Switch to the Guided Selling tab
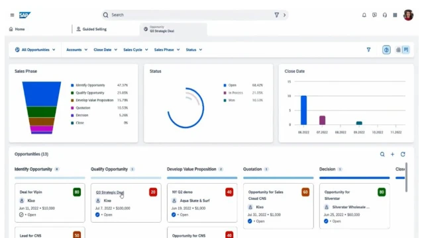 click(91, 29)
